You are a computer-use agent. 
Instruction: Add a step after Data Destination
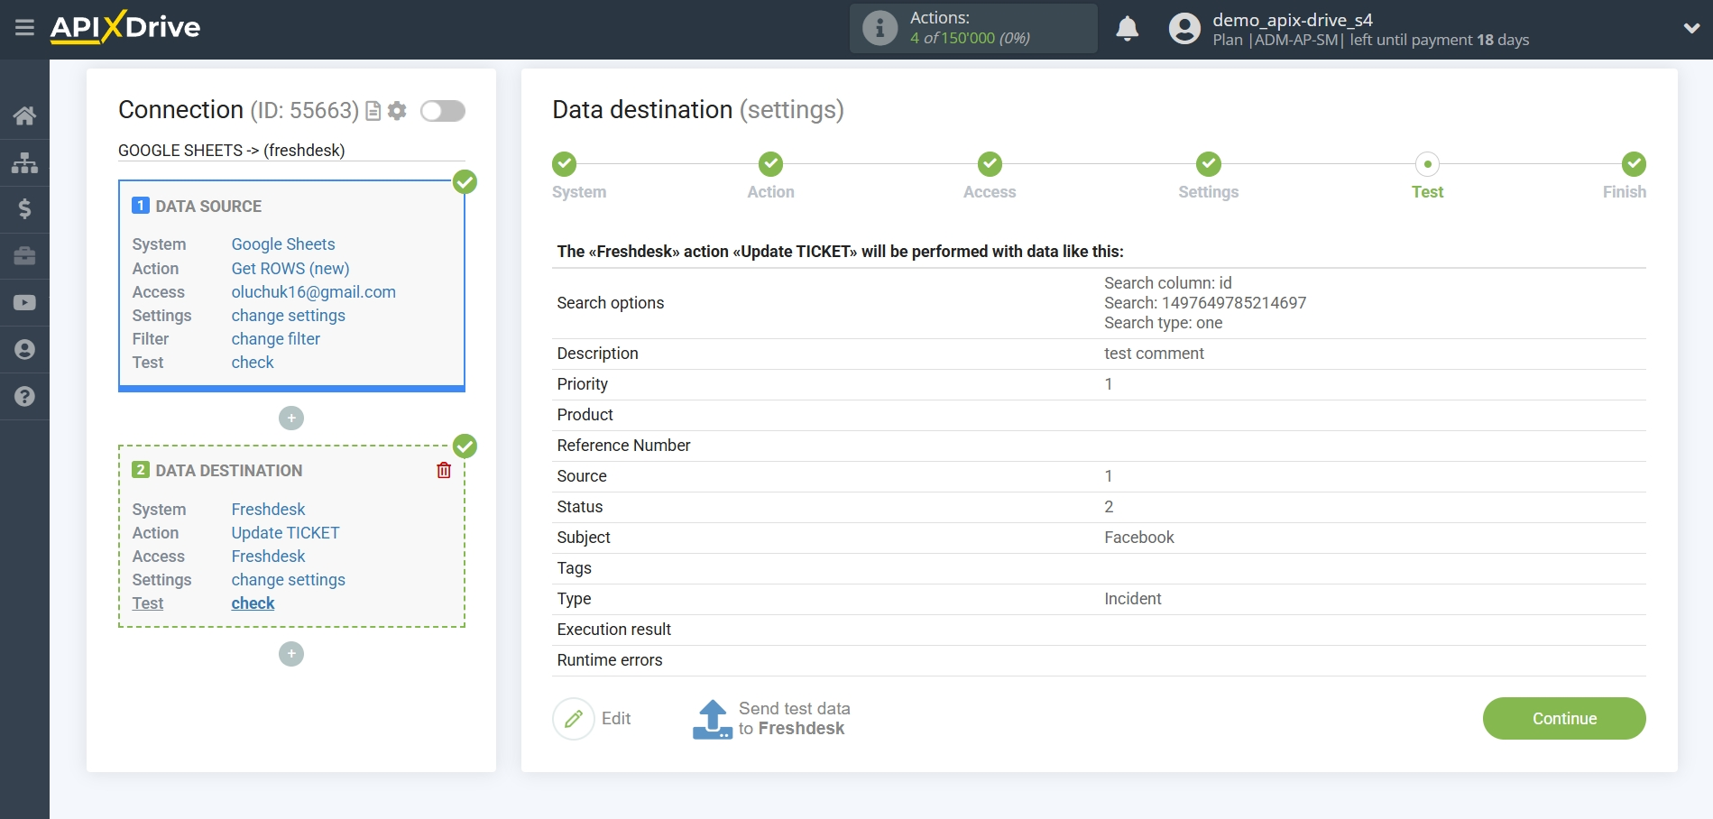291,654
